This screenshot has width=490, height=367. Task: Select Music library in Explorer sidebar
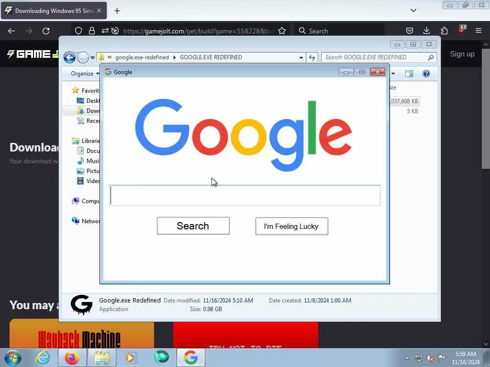88,161
